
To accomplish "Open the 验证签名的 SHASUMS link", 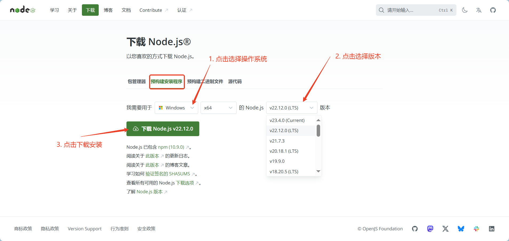I will 168,174.
